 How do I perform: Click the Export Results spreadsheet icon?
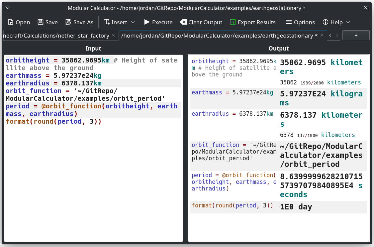[x=233, y=22]
